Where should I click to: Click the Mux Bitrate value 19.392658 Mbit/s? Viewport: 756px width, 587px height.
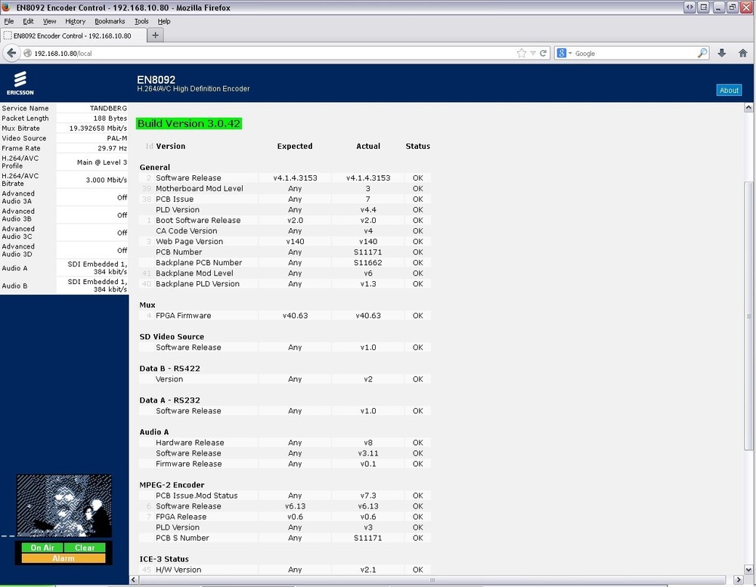[98, 128]
